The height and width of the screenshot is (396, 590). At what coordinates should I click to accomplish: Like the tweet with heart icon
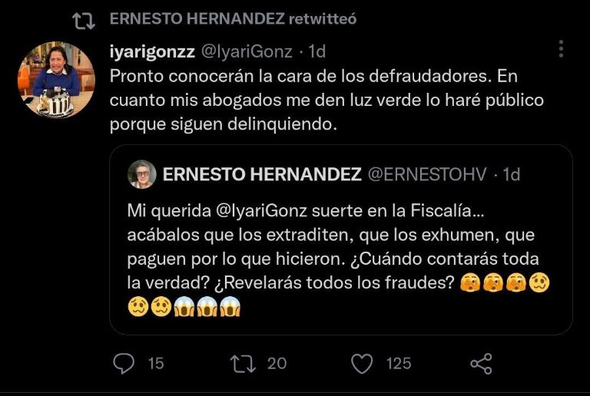coord(363,363)
